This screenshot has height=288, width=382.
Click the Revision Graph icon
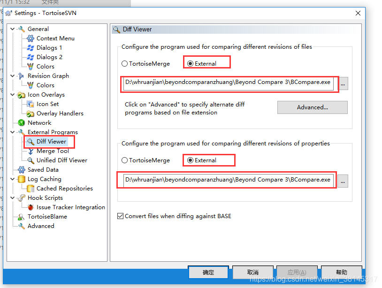[x=22, y=76]
